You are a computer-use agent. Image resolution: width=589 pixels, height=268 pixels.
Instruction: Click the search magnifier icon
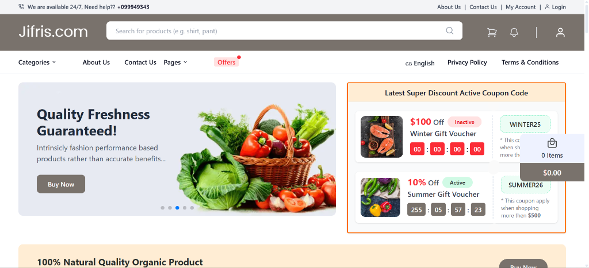coord(450,31)
